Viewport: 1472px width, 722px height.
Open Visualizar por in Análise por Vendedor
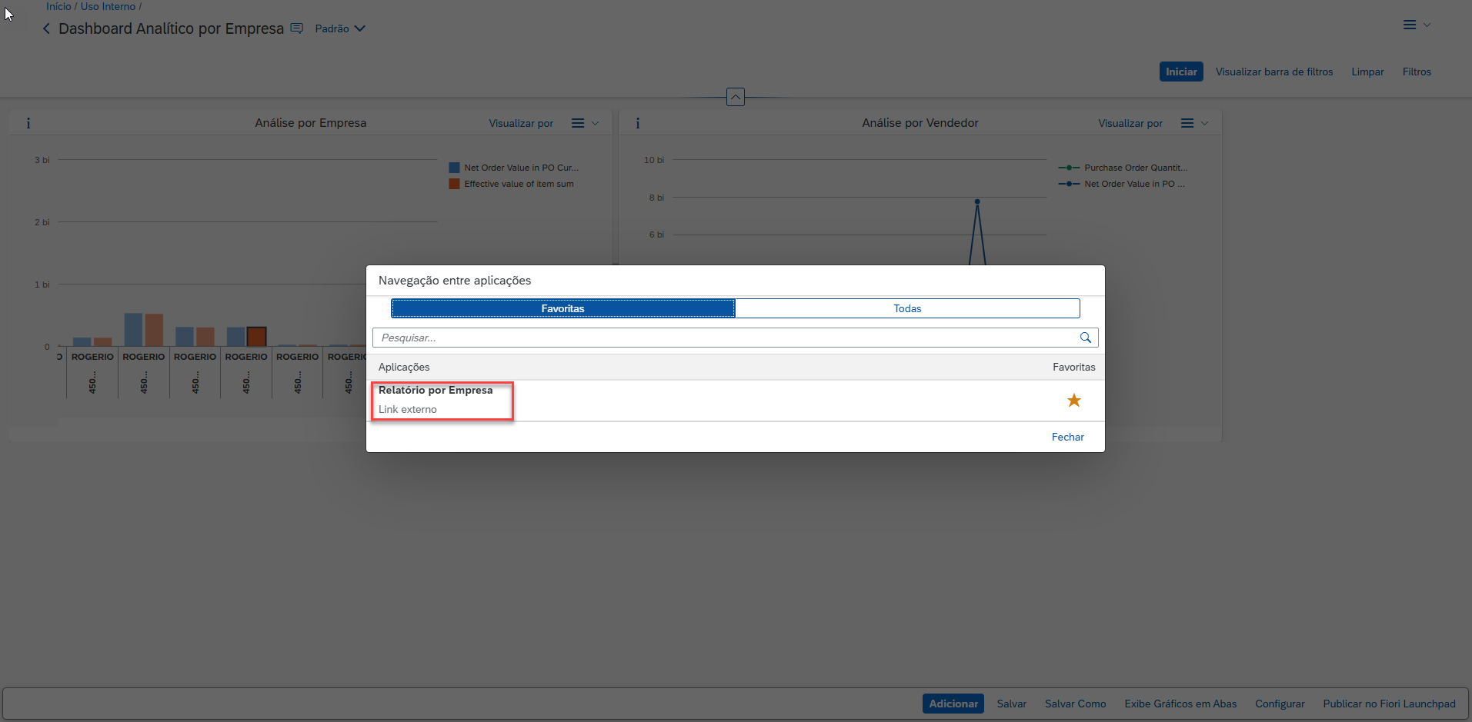1130,123
